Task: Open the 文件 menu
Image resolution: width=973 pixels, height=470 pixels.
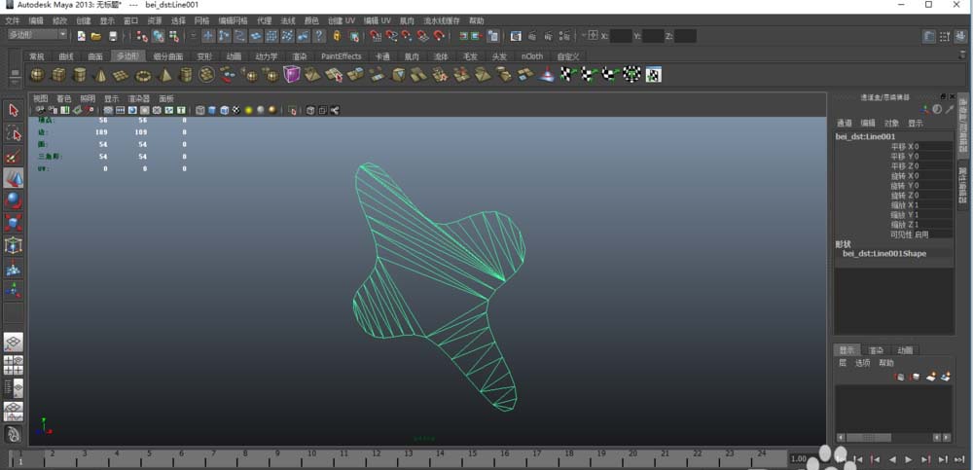Action: coord(13,20)
